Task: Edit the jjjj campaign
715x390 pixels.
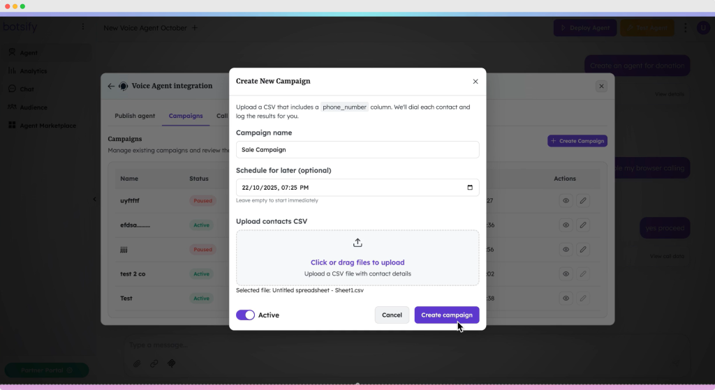Action: point(583,249)
